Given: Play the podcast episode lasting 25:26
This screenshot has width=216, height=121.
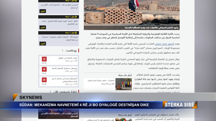Looking at the screenshot, I should (x=44, y=59).
